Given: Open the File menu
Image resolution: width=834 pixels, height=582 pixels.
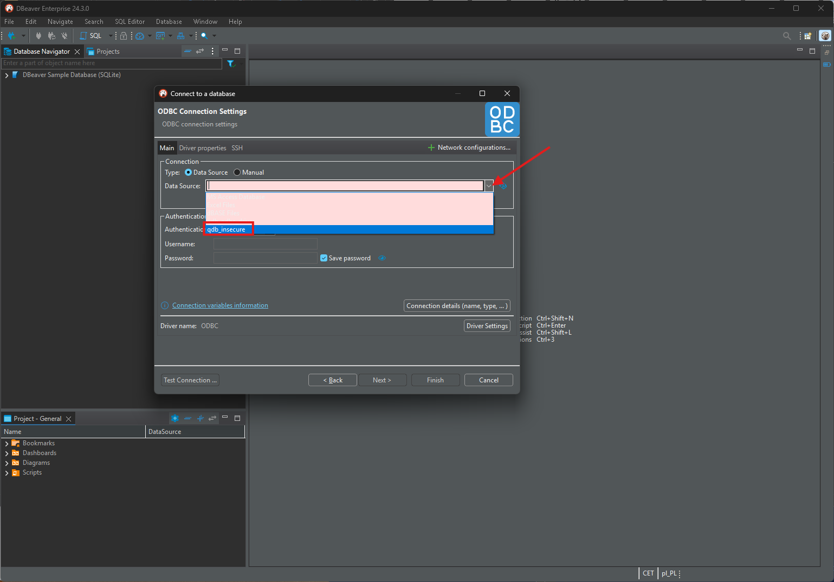Looking at the screenshot, I should click(x=9, y=22).
